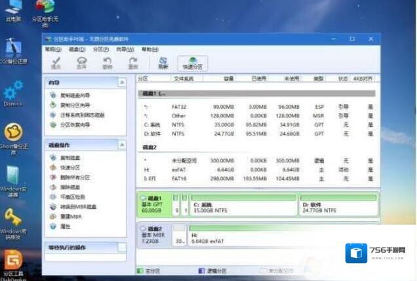
Task: Collapse the 向导 sidebar panel
Action: click(121, 83)
